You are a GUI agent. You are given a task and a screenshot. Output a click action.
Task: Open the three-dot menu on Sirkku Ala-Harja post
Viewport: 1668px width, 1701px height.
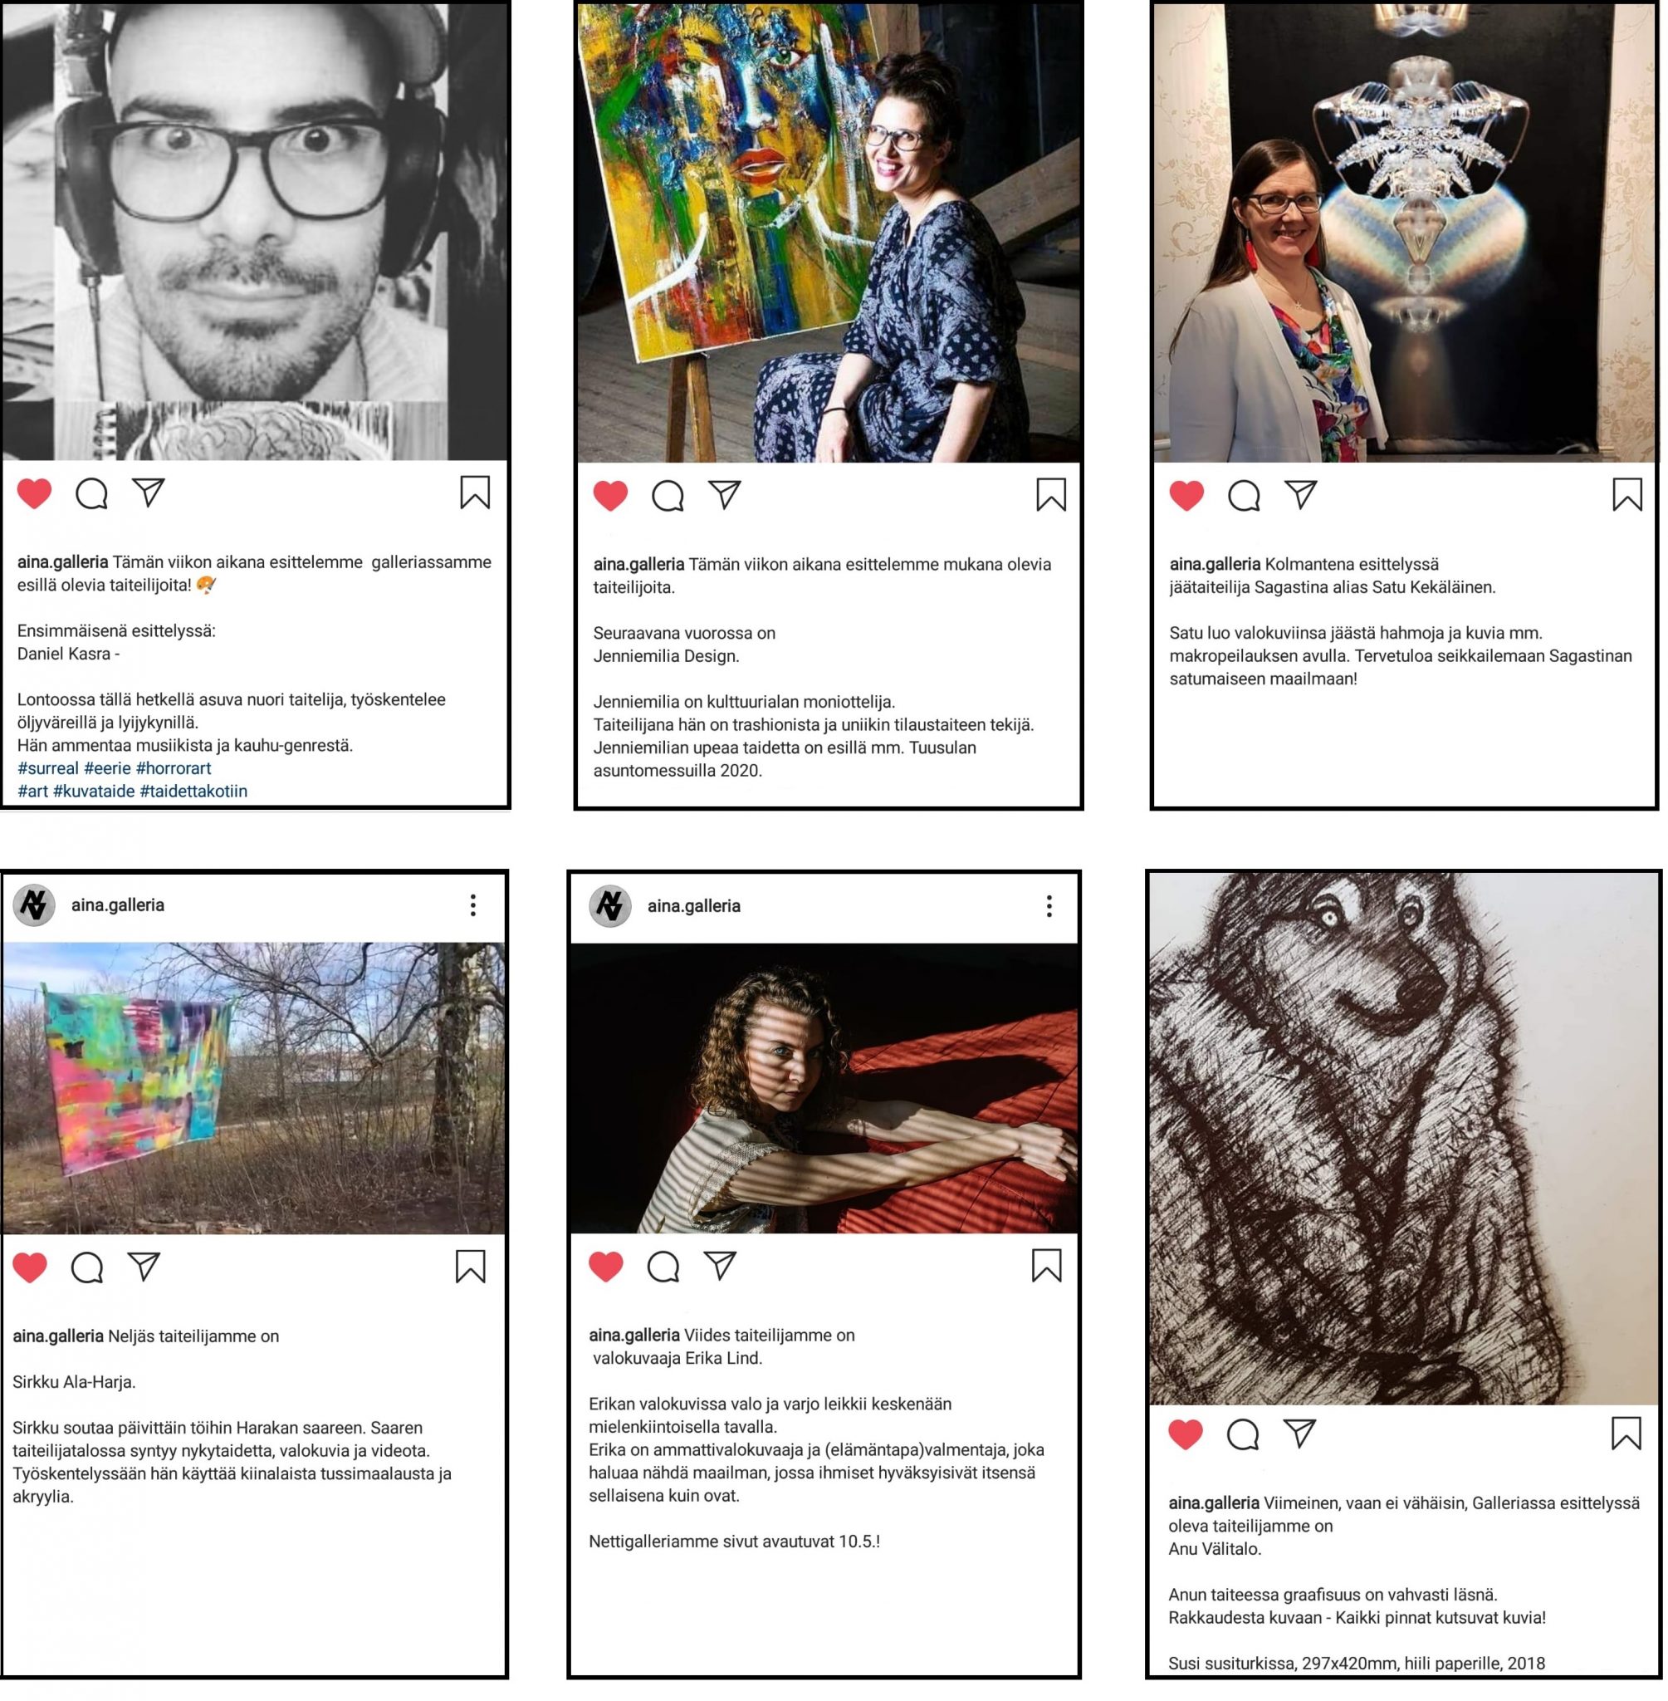coord(473,905)
